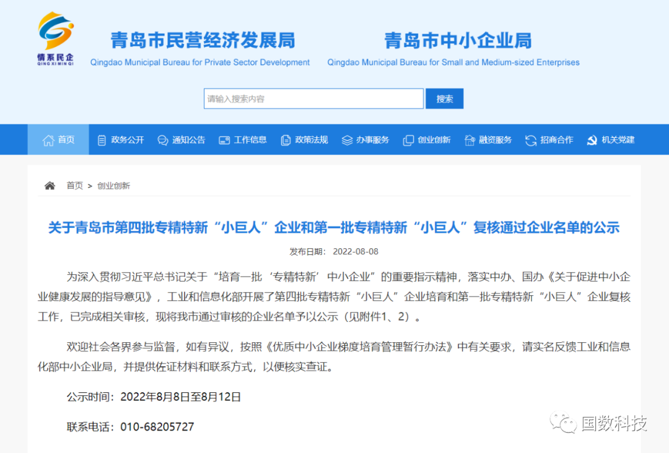Focus the 请输入搜索内容 search field
This screenshot has width=669, height=453.
point(313,99)
